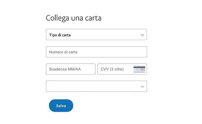Open the Tipo di carta dropdown
202x124 pixels.
click(96, 34)
